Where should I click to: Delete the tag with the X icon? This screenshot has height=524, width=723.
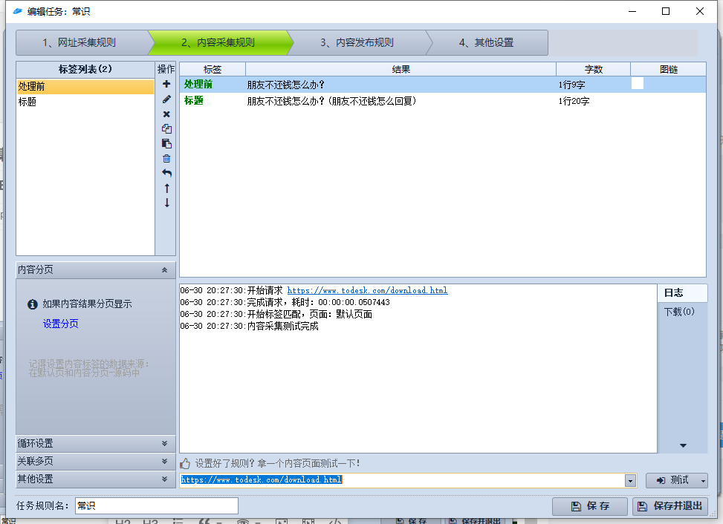(x=166, y=114)
